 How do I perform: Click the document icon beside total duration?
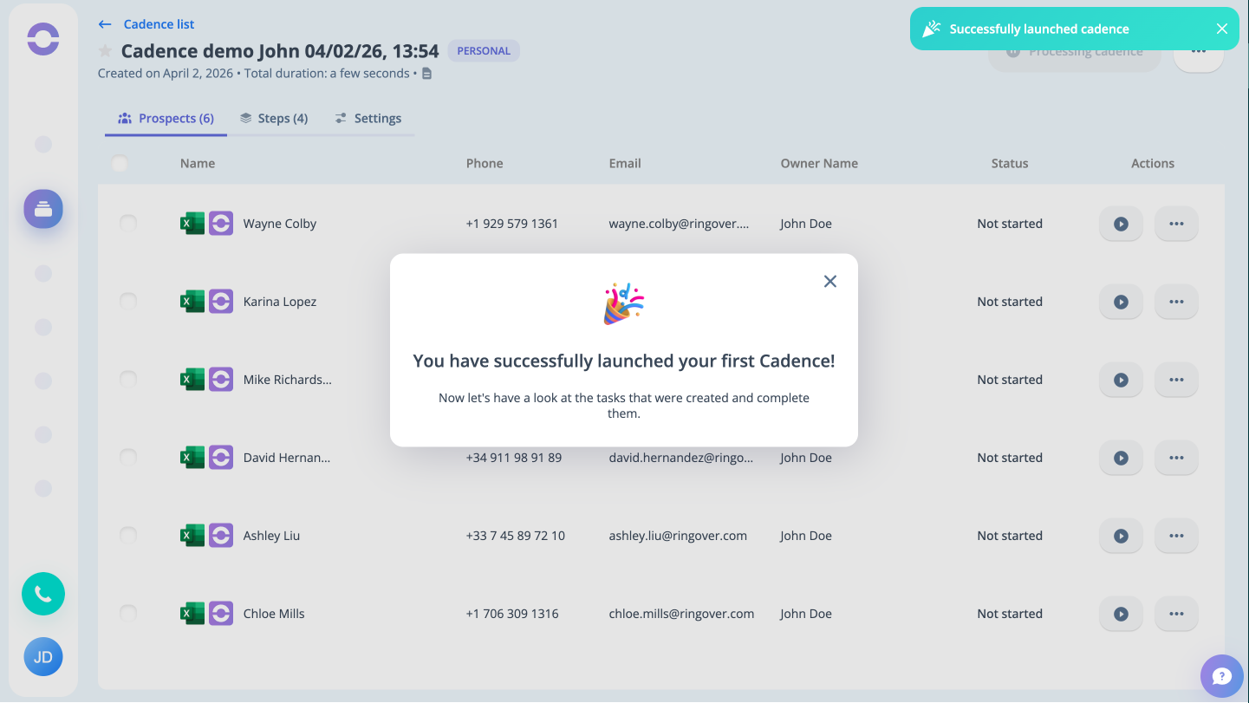click(426, 74)
